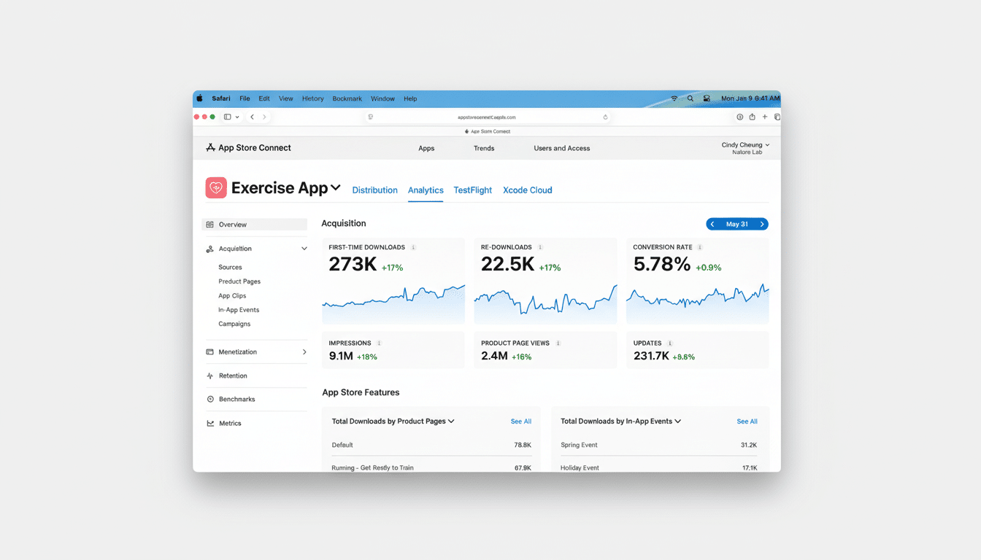
Task: Open the Exercise App switcher chevron
Action: pos(336,188)
